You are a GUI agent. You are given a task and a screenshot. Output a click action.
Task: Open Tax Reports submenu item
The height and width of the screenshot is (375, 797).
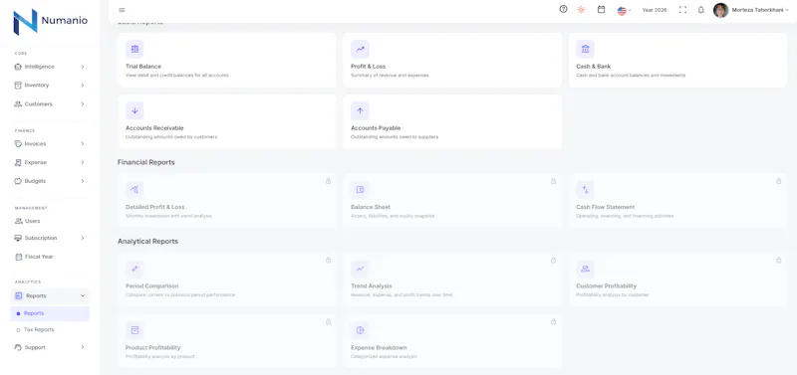(x=50, y=330)
